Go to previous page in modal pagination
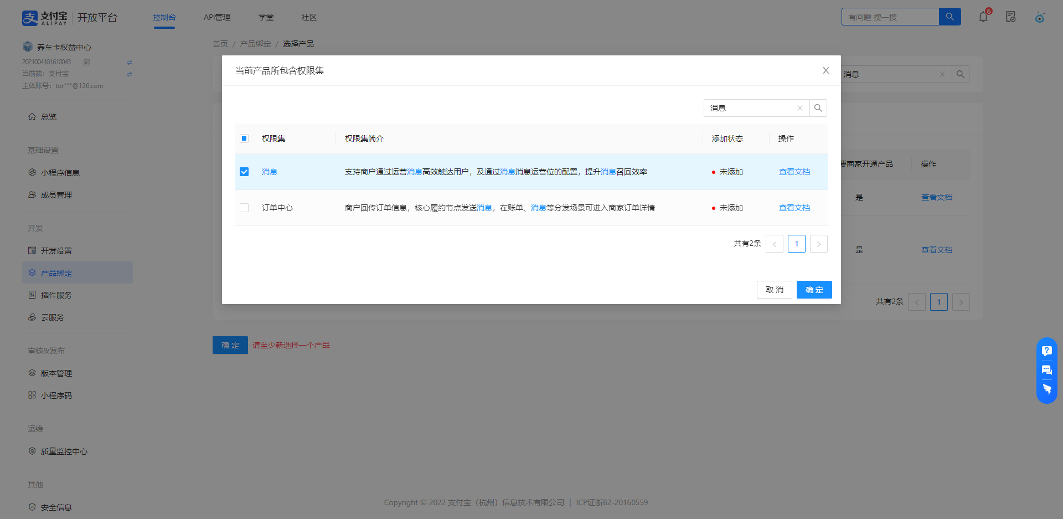The image size is (1063, 519). pyautogui.click(x=774, y=244)
